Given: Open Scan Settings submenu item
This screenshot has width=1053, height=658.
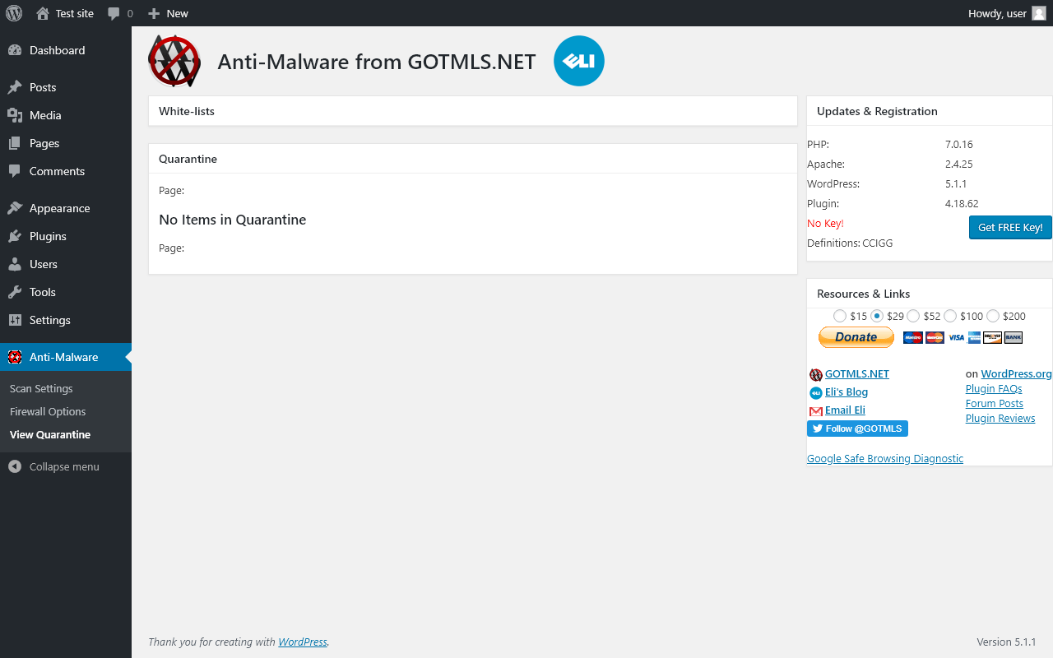Looking at the screenshot, I should (x=41, y=388).
